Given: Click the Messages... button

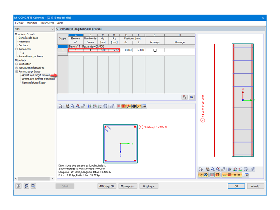Looking at the screenshot, I should (x=128, y=186).
